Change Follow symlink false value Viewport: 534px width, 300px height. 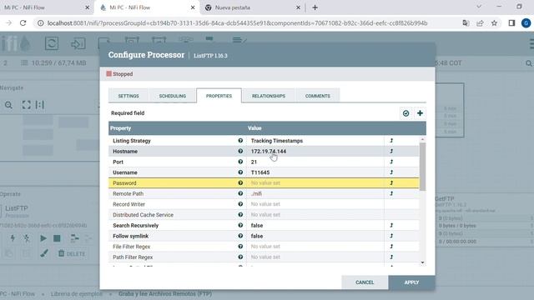(x=315, y=236)
